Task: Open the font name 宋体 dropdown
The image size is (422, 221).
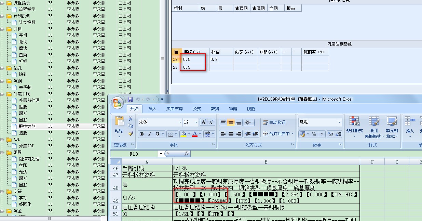Action: (180, 122)
